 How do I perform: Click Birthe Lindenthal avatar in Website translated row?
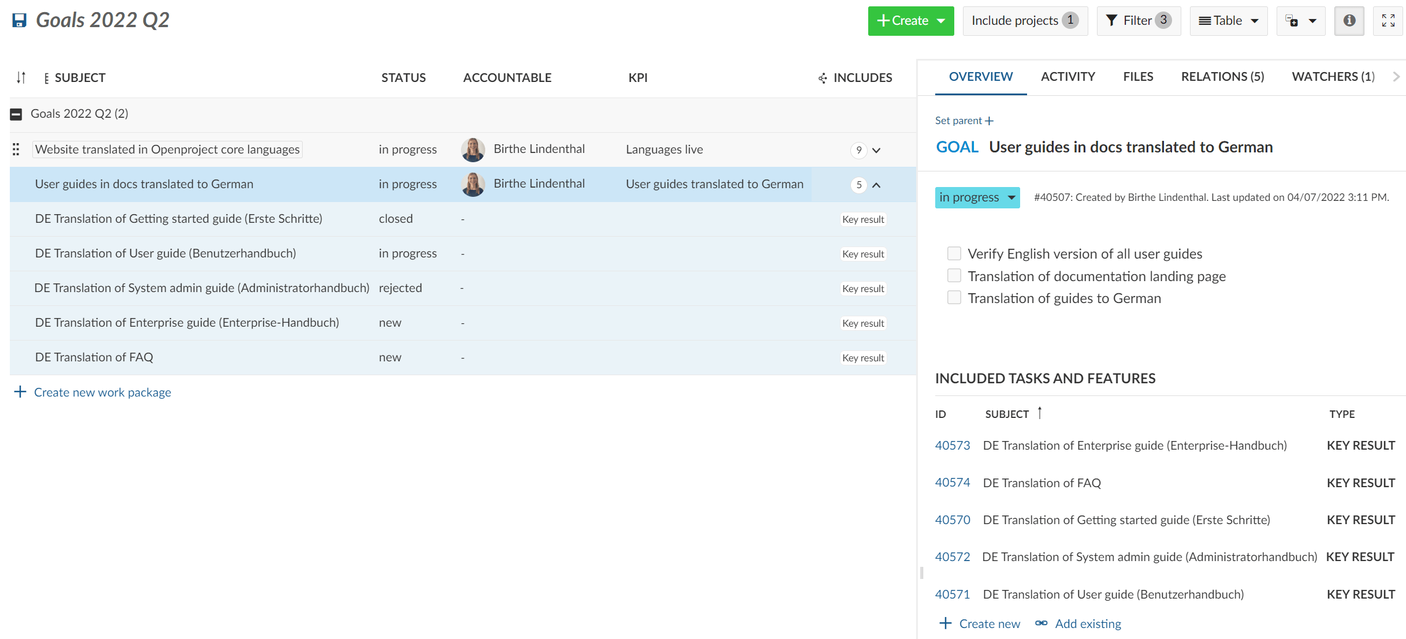coord(473,150)
